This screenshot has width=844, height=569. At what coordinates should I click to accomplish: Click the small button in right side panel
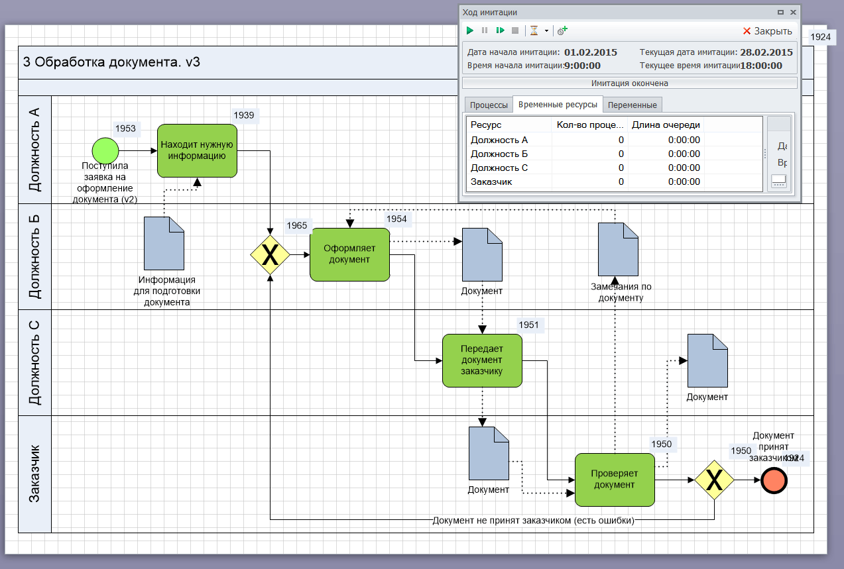point(778,180)
